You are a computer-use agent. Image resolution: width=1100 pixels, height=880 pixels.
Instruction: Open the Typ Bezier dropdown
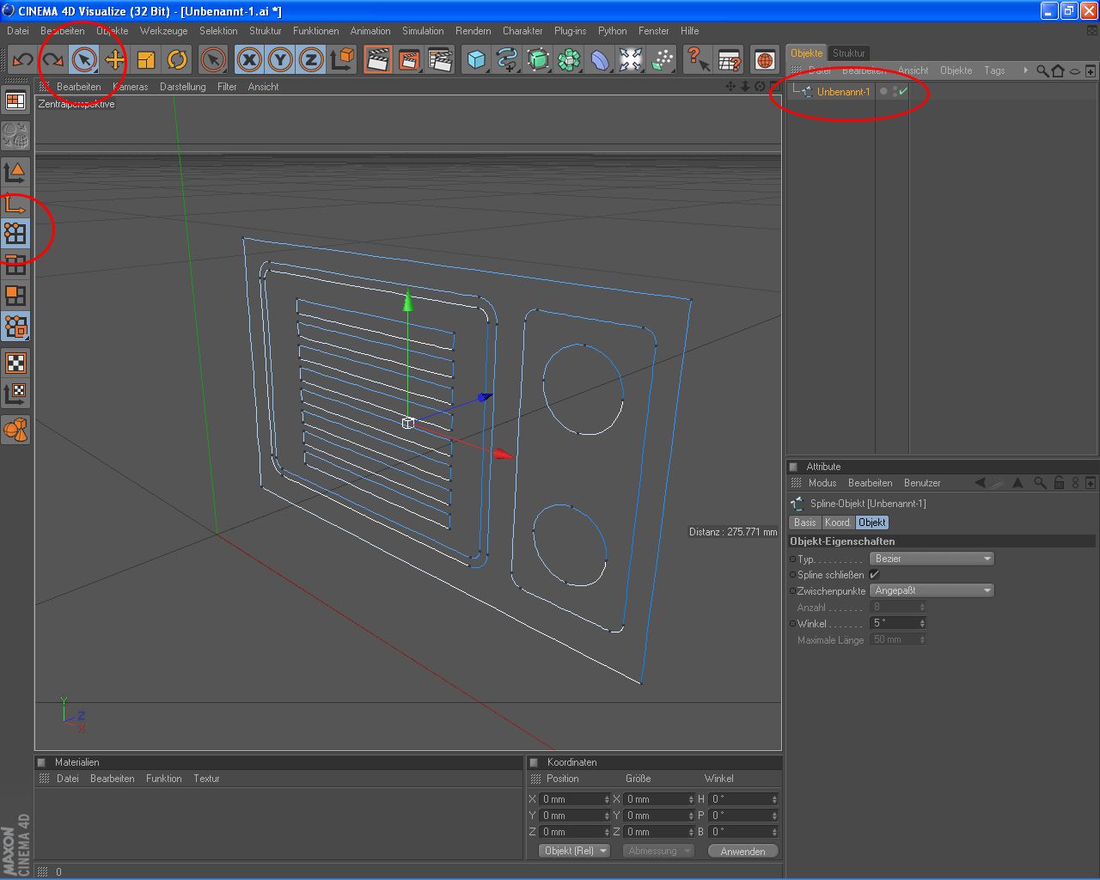(932, 559)
